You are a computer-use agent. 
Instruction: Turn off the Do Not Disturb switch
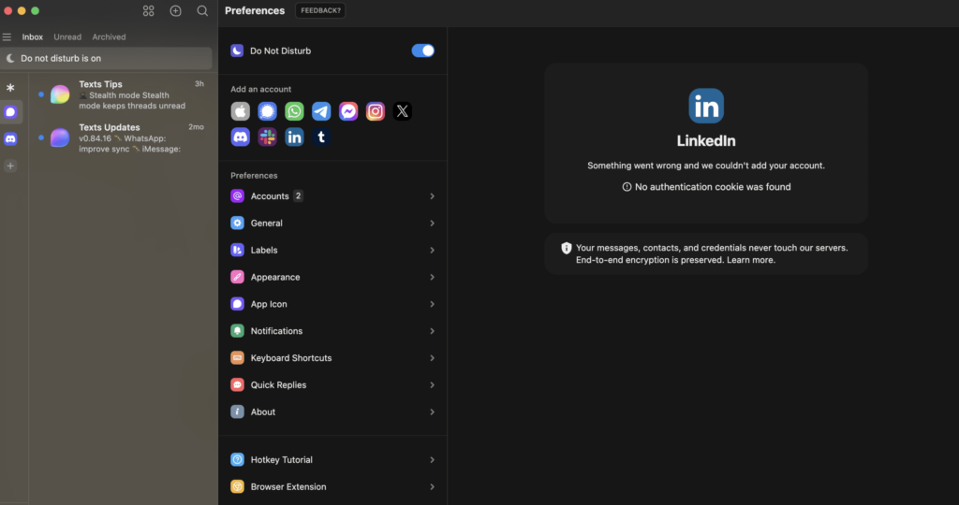point(422,50)
